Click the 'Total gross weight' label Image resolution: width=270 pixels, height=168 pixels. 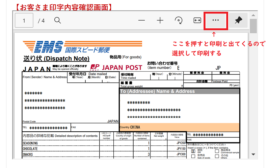point(132,86)
